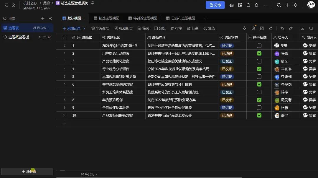Open the comments icon in toolbar

tap(311, 28)
